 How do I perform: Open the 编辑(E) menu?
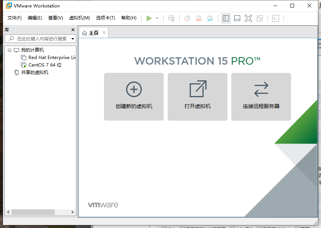[35, 18]
